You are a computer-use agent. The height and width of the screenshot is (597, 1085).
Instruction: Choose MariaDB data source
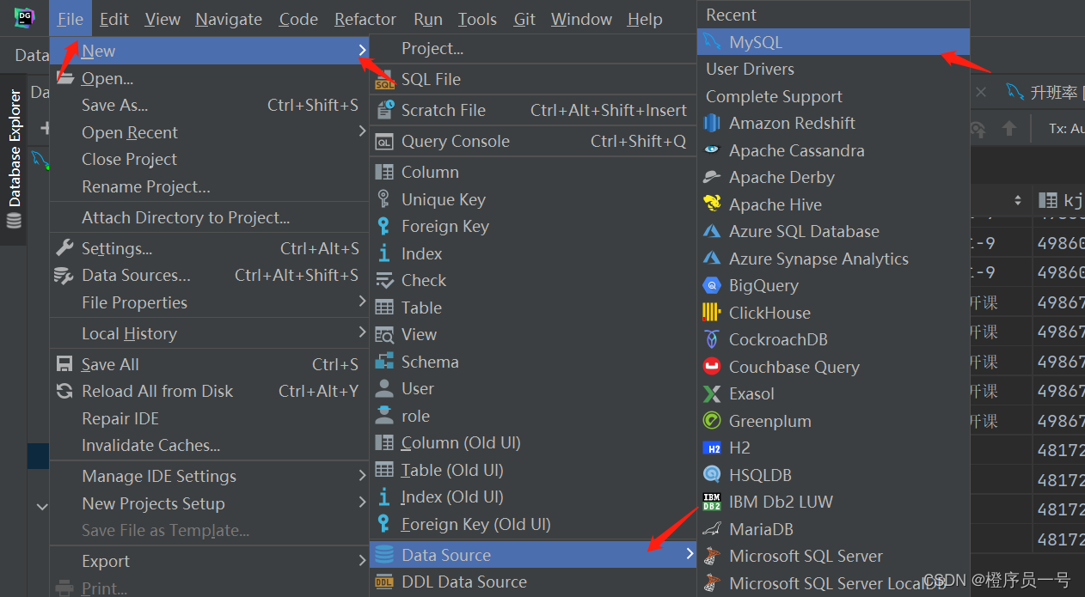coord(833,529)
